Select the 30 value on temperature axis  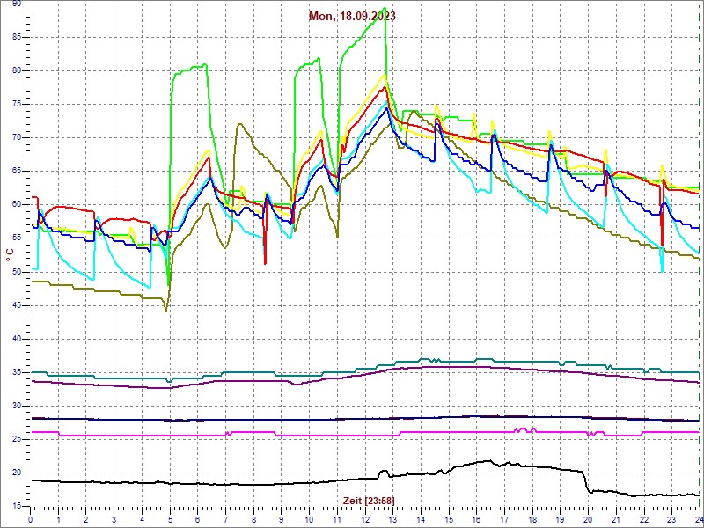coord(17,406)
